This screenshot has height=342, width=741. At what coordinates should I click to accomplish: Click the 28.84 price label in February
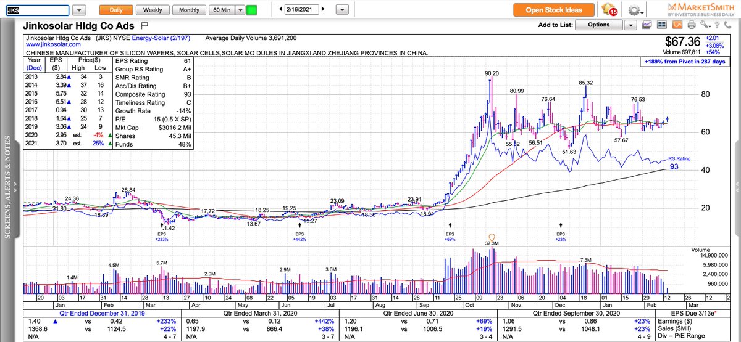click(128, 190)
